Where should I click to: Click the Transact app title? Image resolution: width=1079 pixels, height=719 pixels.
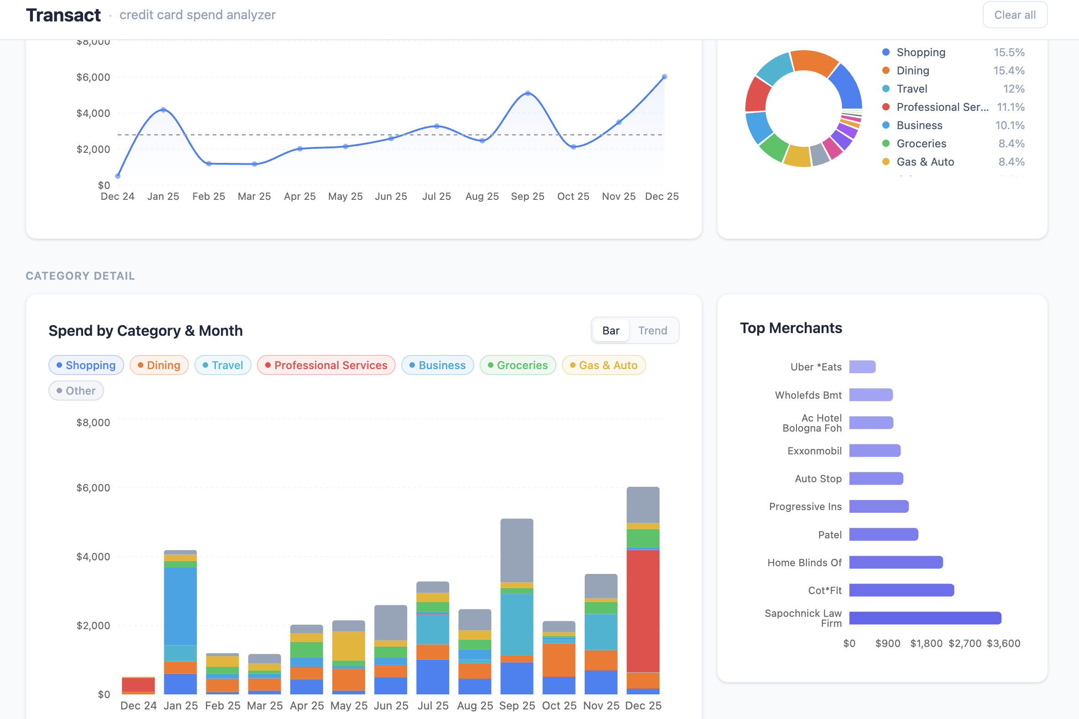tap(63, 15)
